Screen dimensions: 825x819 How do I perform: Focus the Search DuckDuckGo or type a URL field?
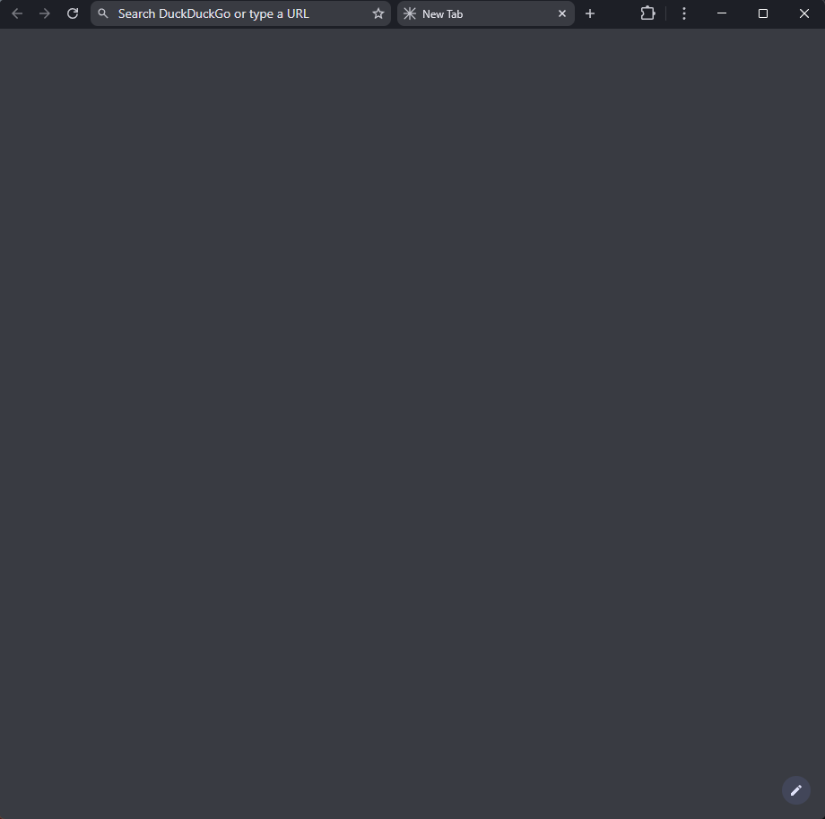click(x=241, y=13)
